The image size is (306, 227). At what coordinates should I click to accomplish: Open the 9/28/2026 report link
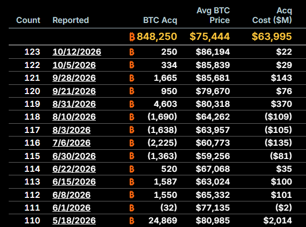point(74,78)
